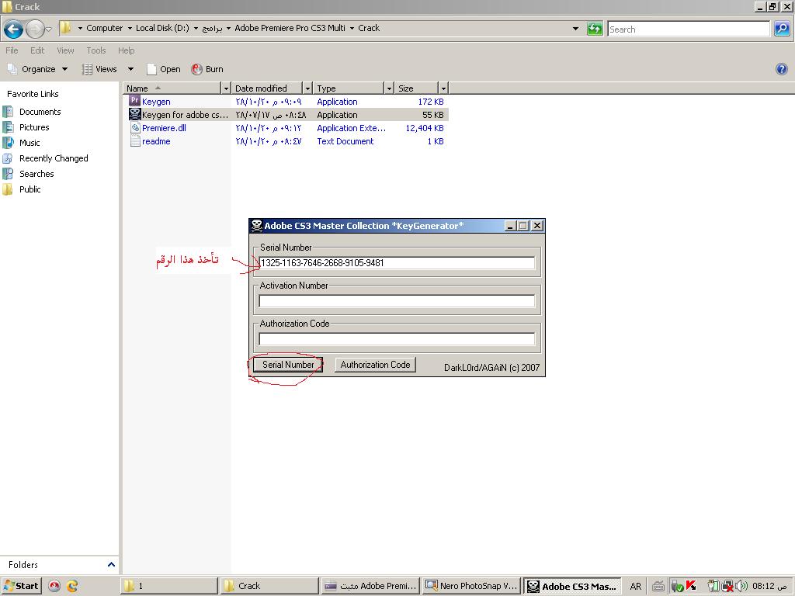Click the volume speaker tray icon
This screenshot has height=596, width=795.
click(742, 586)
